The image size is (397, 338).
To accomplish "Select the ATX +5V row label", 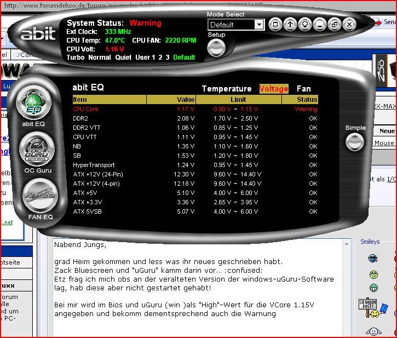I will 85,193.
